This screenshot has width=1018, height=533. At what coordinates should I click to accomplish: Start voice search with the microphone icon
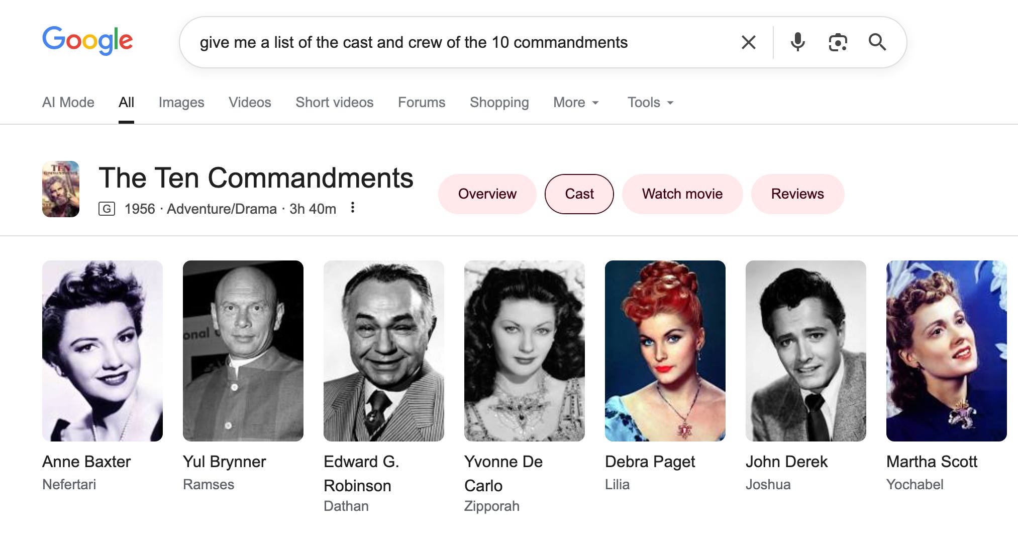pos(797,42)
